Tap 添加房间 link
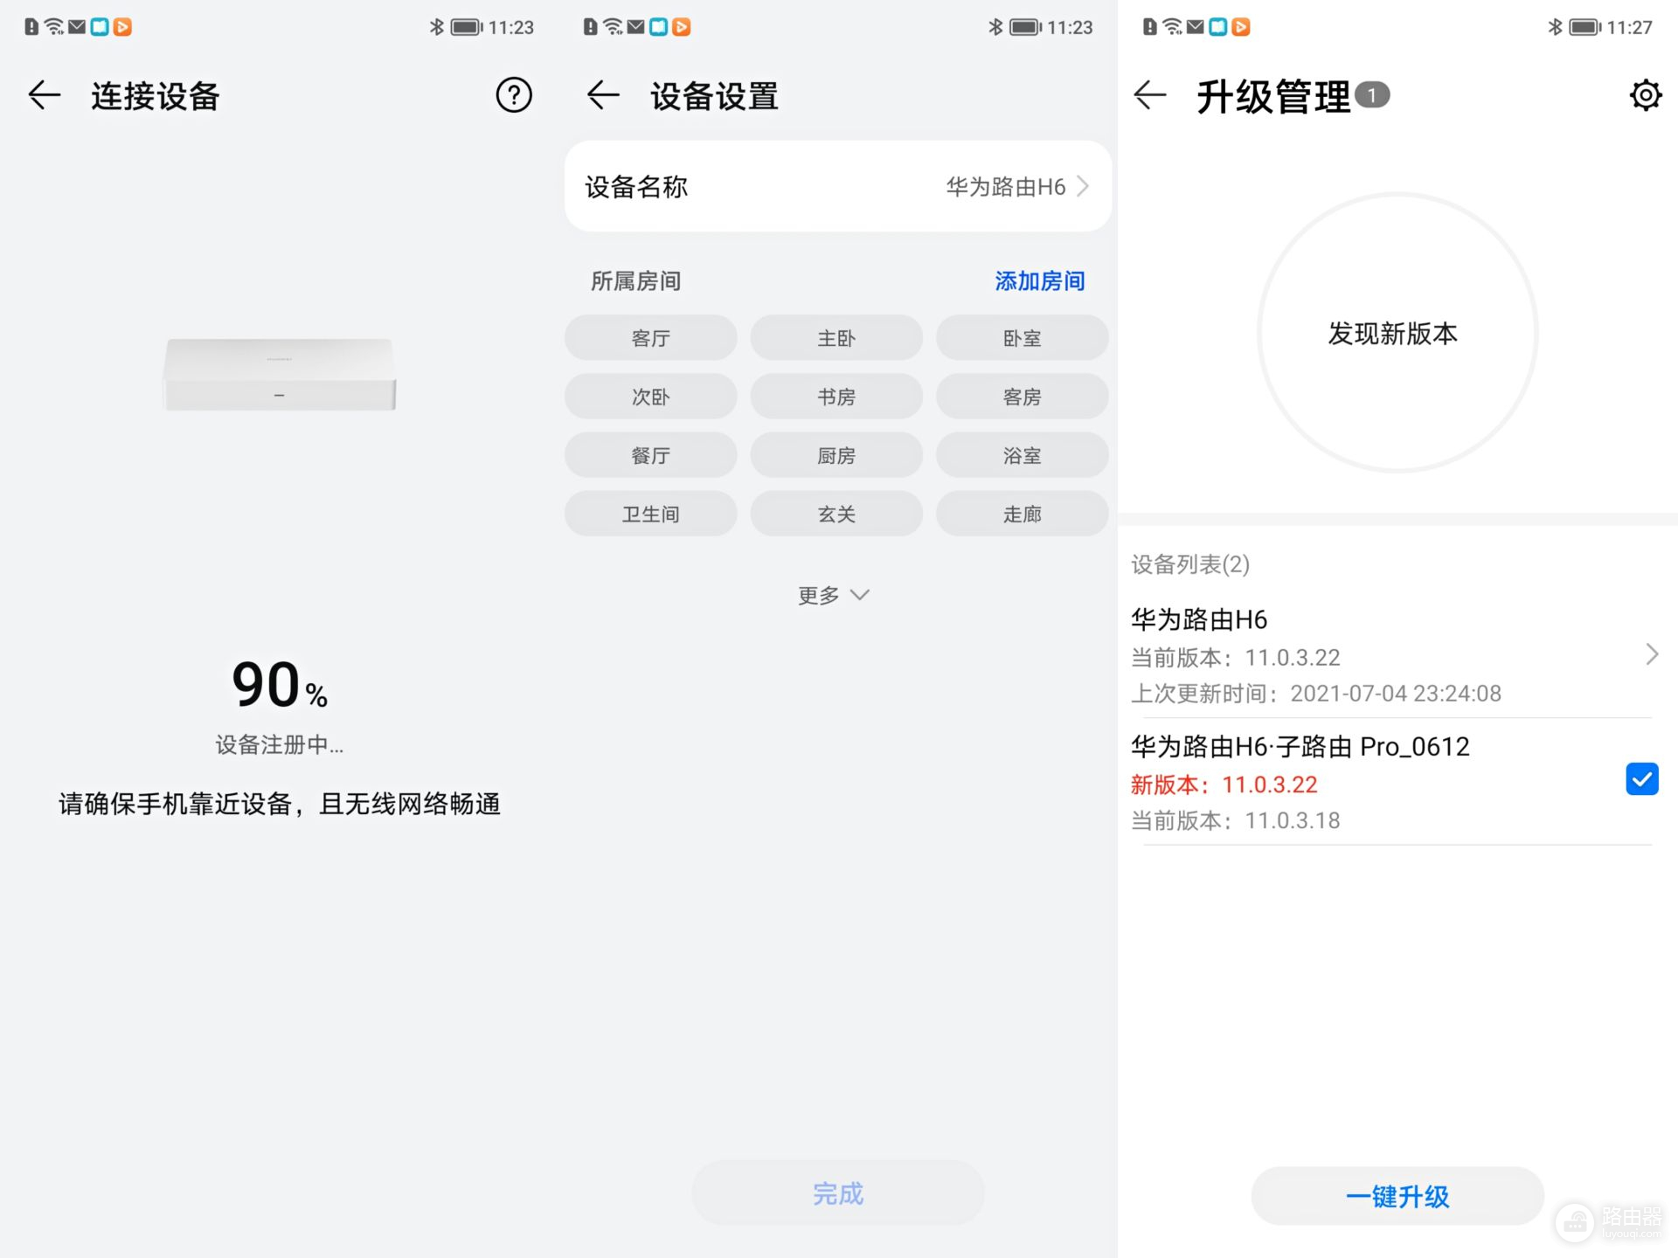Viewport: 1678px width, 1258px height. pos(1039,281)
